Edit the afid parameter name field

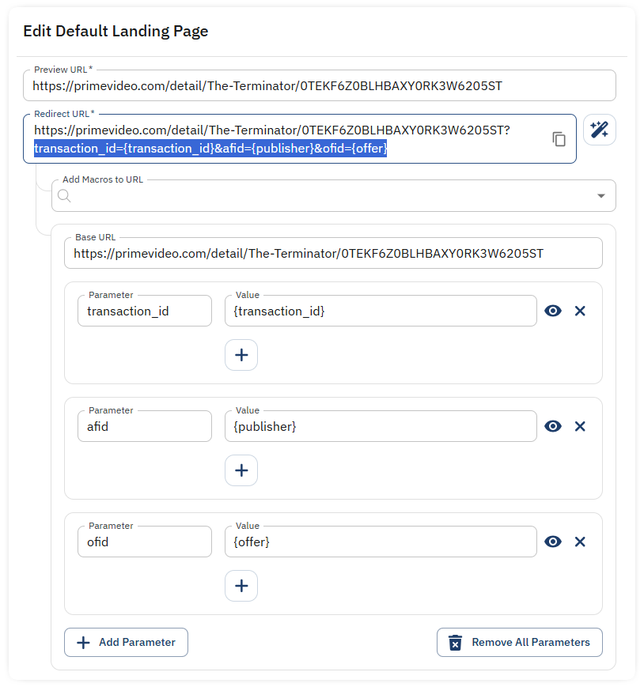pos(145,426)
